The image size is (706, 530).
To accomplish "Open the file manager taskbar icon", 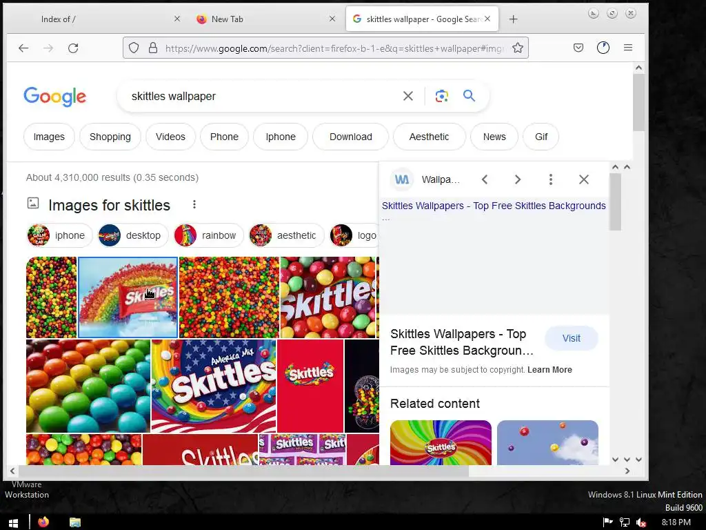I will [74, 522].
